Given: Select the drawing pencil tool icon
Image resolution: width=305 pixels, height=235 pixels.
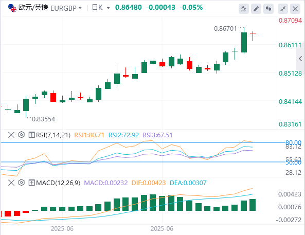Looking at the screenshot, I should click(256, 9).
